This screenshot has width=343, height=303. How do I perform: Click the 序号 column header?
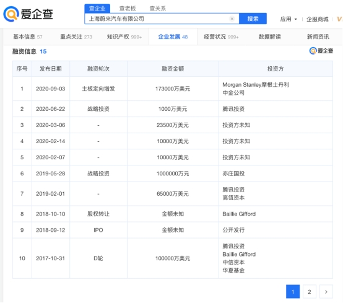tap(22, 69)
